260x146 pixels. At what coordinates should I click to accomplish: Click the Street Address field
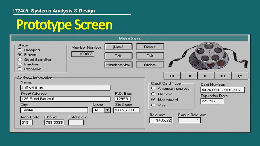pyautogui.click(x=65, y=99)
